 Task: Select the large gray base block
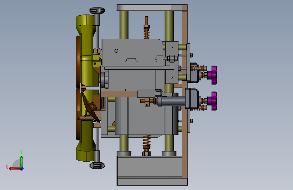[x=149, y=167]
